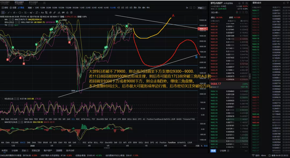Open the 未成交 open orders tab
Viewport: 290px width, 158px height.
coord(5,151)
